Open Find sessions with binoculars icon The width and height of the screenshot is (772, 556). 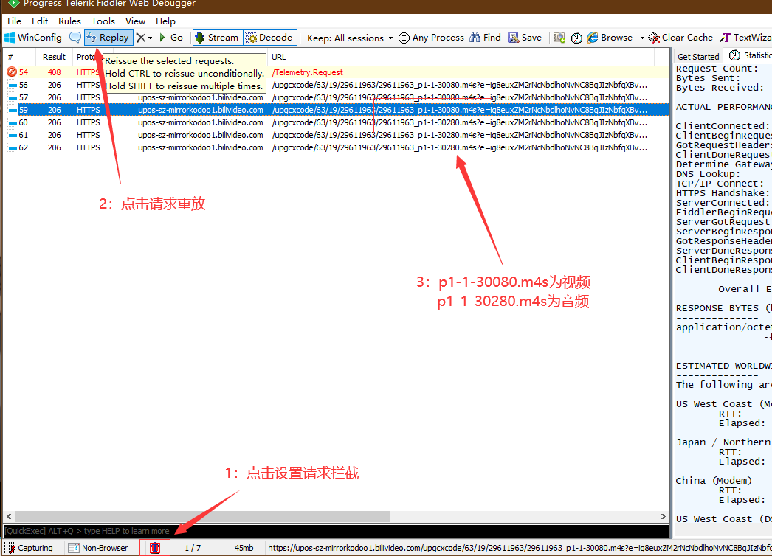tap(485, 38)
